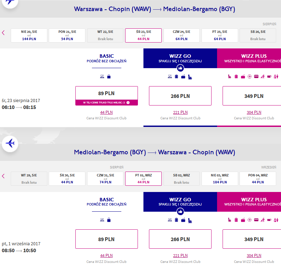Select return date CZW 31, SIE for 74 PLN

105,178
